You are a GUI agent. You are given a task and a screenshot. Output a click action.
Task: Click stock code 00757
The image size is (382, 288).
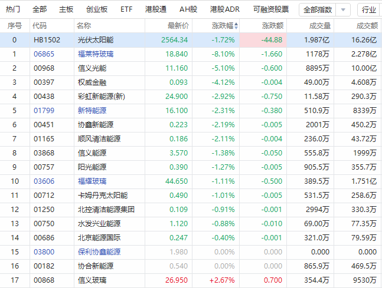pyautogui.click(x=44, y=167)
